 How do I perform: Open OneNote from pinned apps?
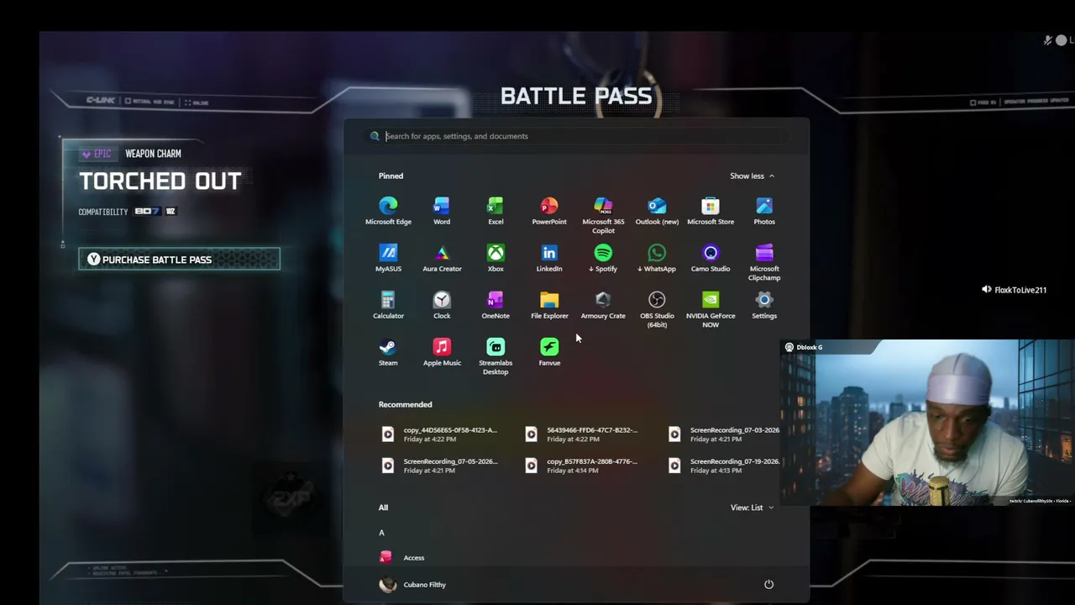496,305
